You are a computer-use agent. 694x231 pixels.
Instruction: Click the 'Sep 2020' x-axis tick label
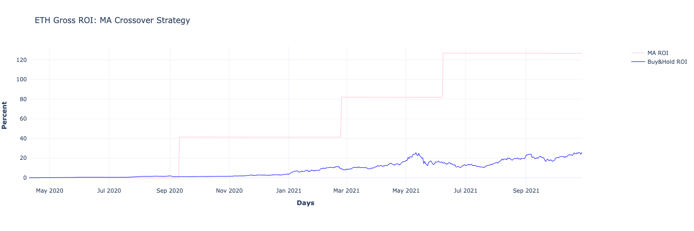(x=170, y=190)
